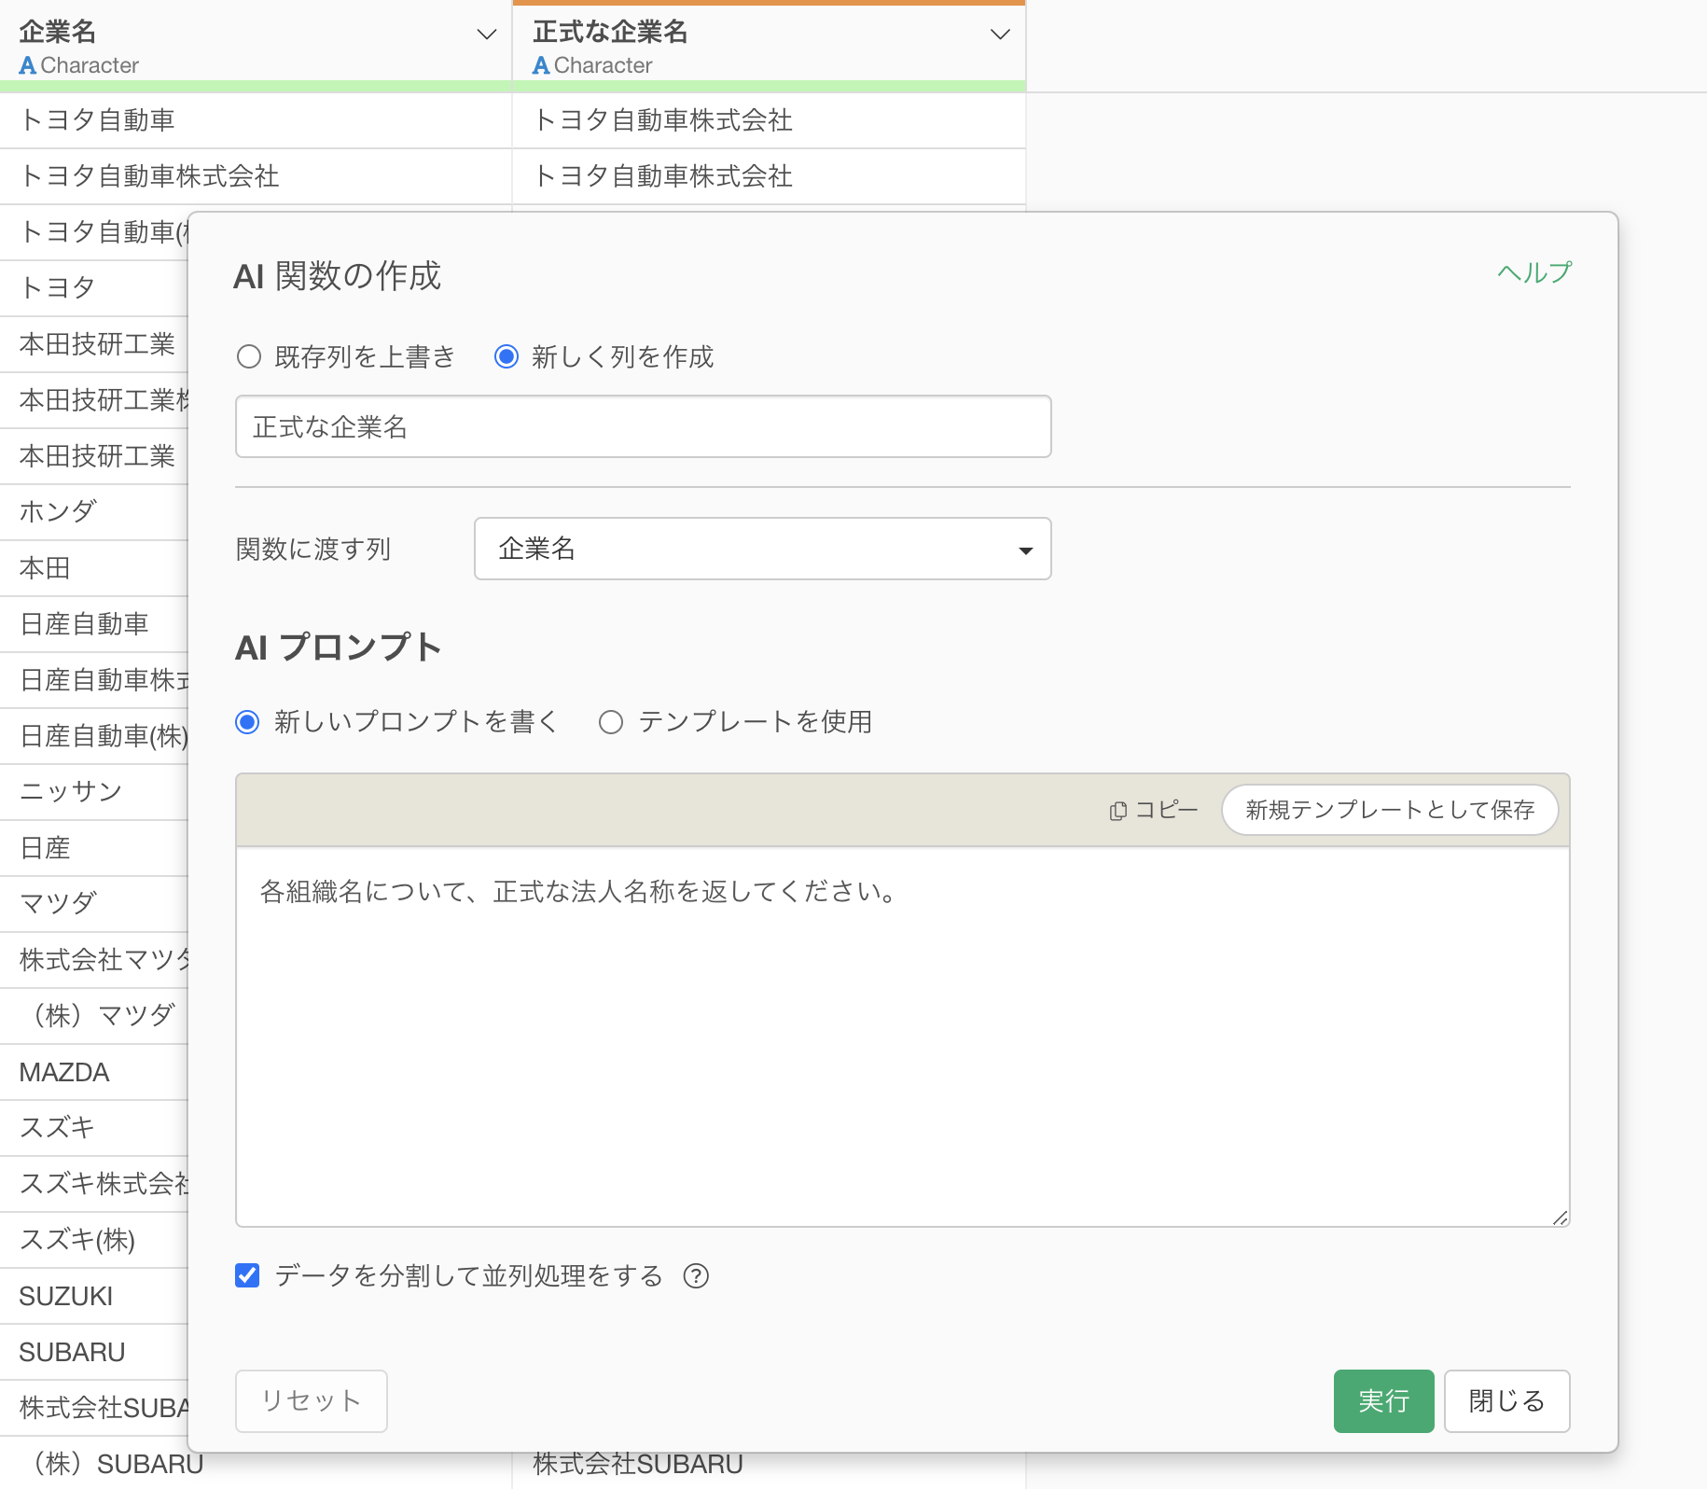Screen dimensions: 1707x1489
Task: Open the ヘルプ link
Action: (1534, 272)
